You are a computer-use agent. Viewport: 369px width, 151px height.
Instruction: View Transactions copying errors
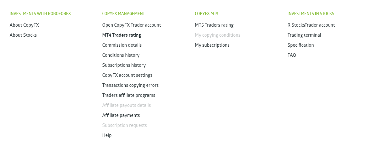(x=130, y=85)
